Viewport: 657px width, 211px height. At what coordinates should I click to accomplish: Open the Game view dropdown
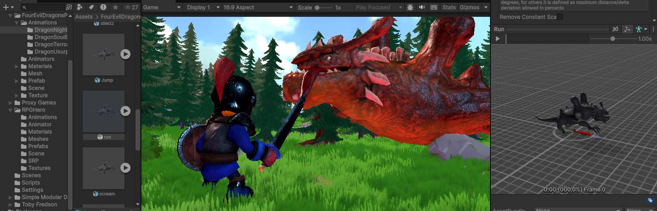[162, 7]
